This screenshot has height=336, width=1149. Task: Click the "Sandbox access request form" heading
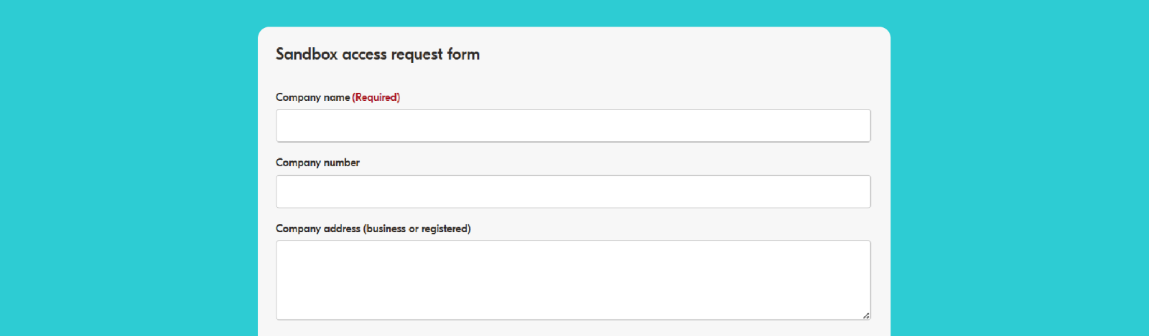[x=378, y=54]
